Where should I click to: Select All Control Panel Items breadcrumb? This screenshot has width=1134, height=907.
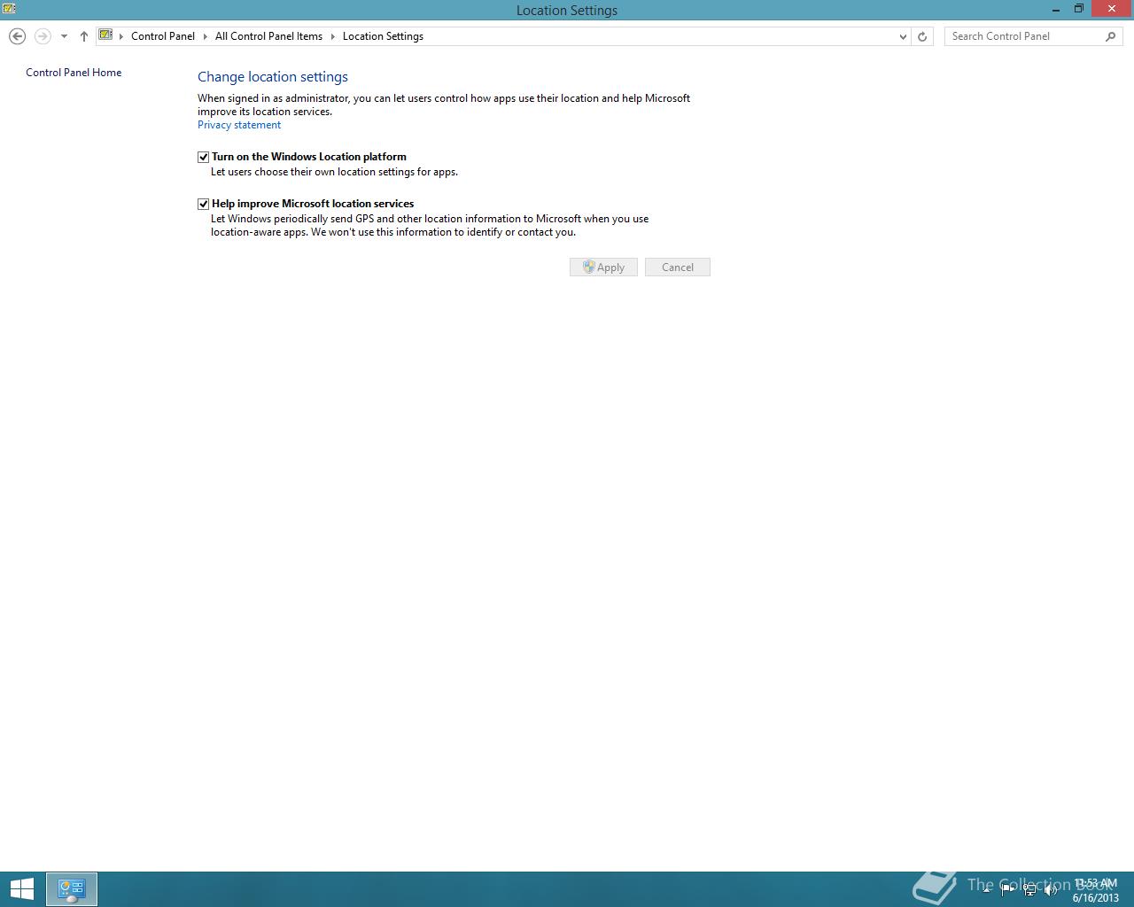pos(268,36)
